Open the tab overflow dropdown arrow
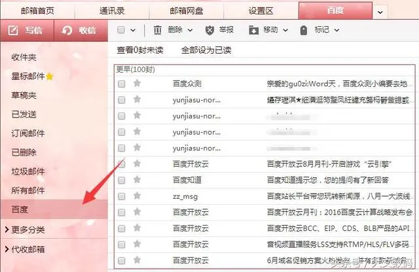The width and height of the screenshot is (419, 272). click(x=380, y=12)
